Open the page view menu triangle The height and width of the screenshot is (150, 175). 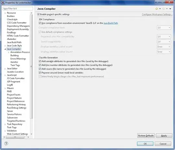(170, 9)
